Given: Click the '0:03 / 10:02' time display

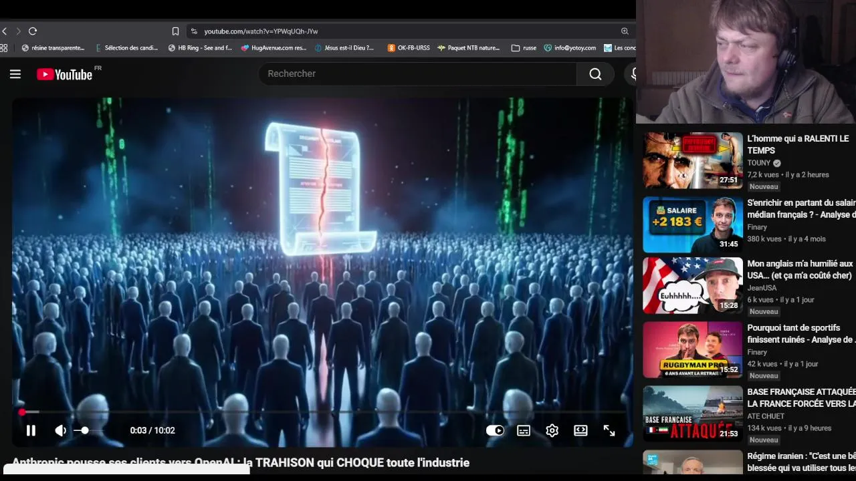Looking at the screenshot, I should click(152, 431).
